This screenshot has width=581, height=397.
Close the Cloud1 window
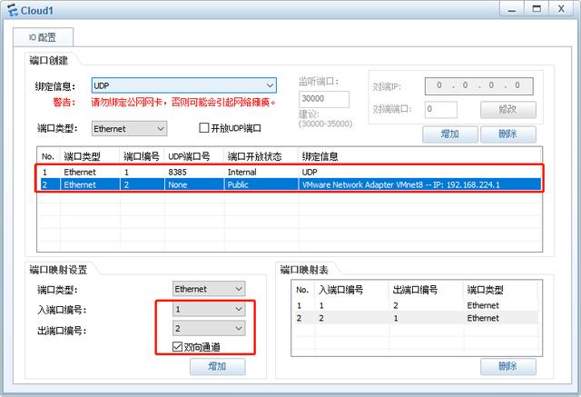pyautogui.click(x=561, y=9)
